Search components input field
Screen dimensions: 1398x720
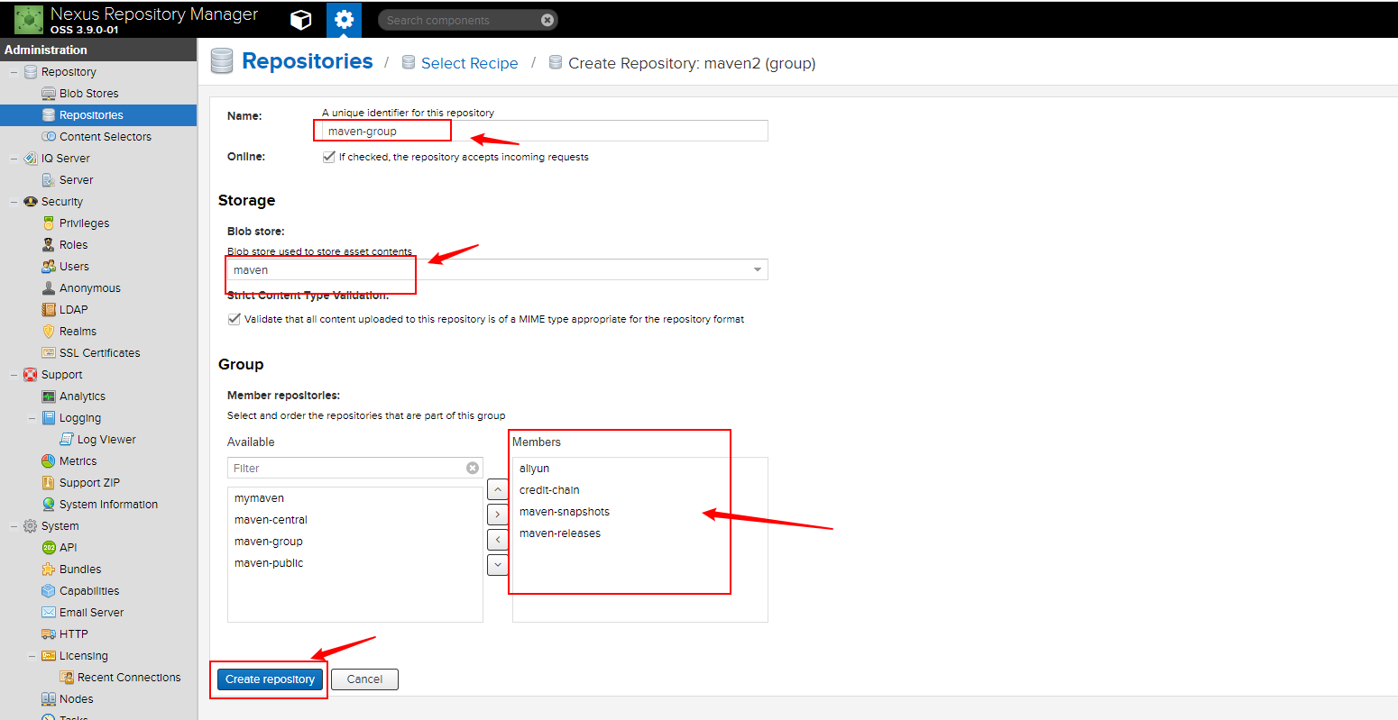coord(467,20)
